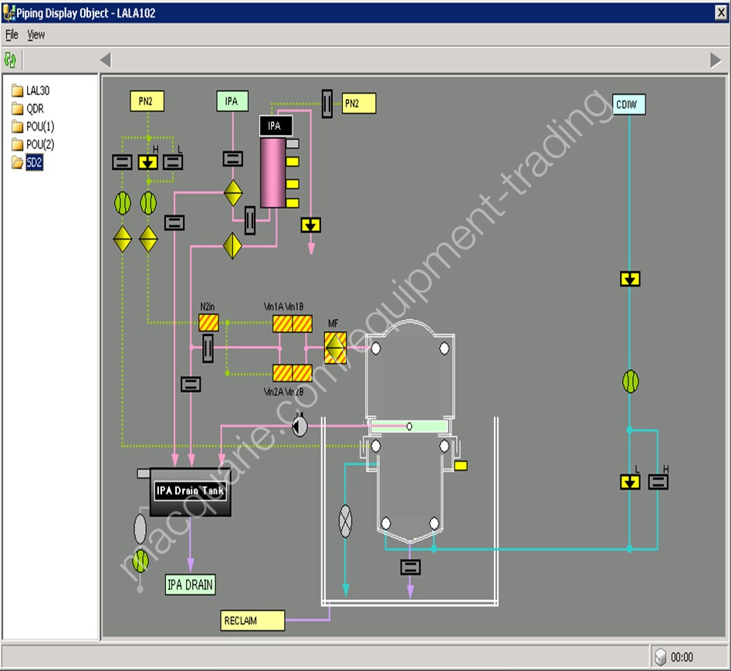Image resolution: width=731 pixels, height=671 pixels.
Task: Click the yellow valve labeled H under PN2
Action: [x=147, y=162]
